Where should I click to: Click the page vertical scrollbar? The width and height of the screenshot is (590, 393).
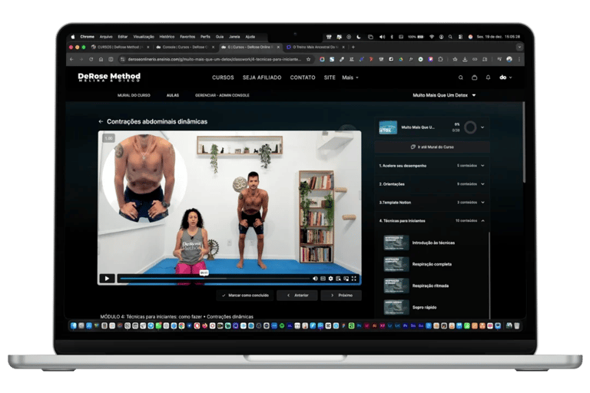tap(523, 143)
